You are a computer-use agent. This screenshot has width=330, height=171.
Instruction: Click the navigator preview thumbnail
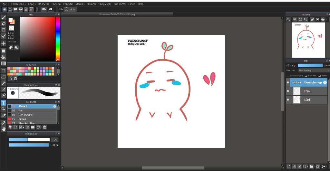pos(308,40)
